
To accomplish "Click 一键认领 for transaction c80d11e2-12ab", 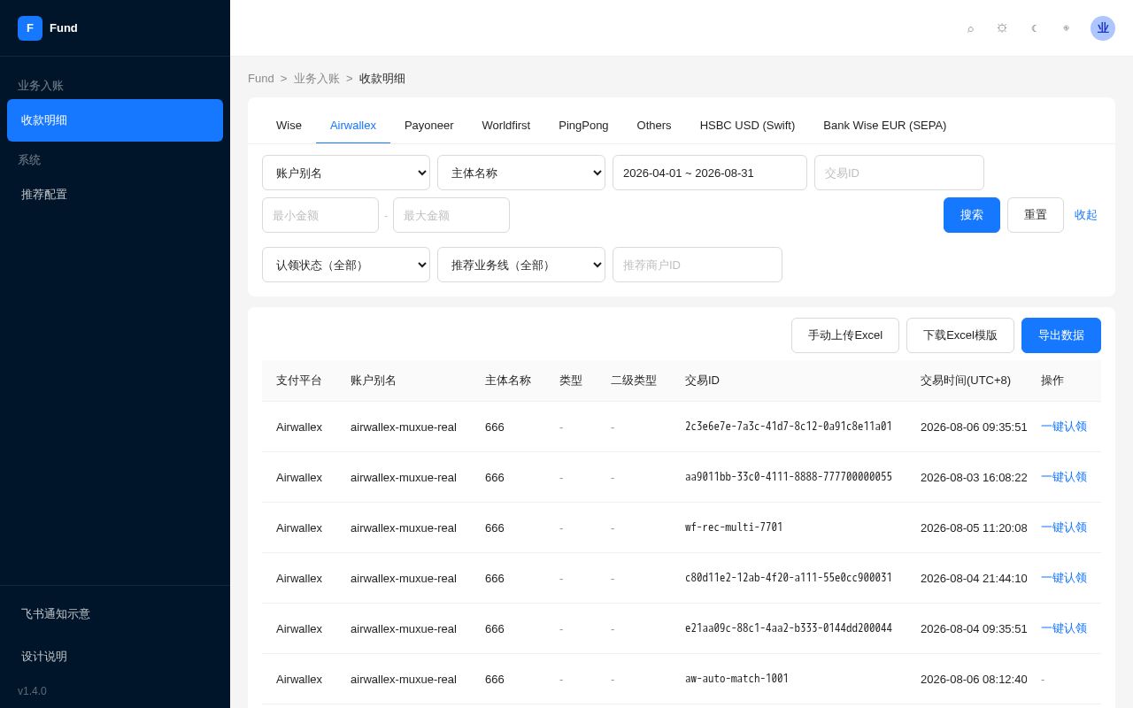I will (x=1064, y=578).
